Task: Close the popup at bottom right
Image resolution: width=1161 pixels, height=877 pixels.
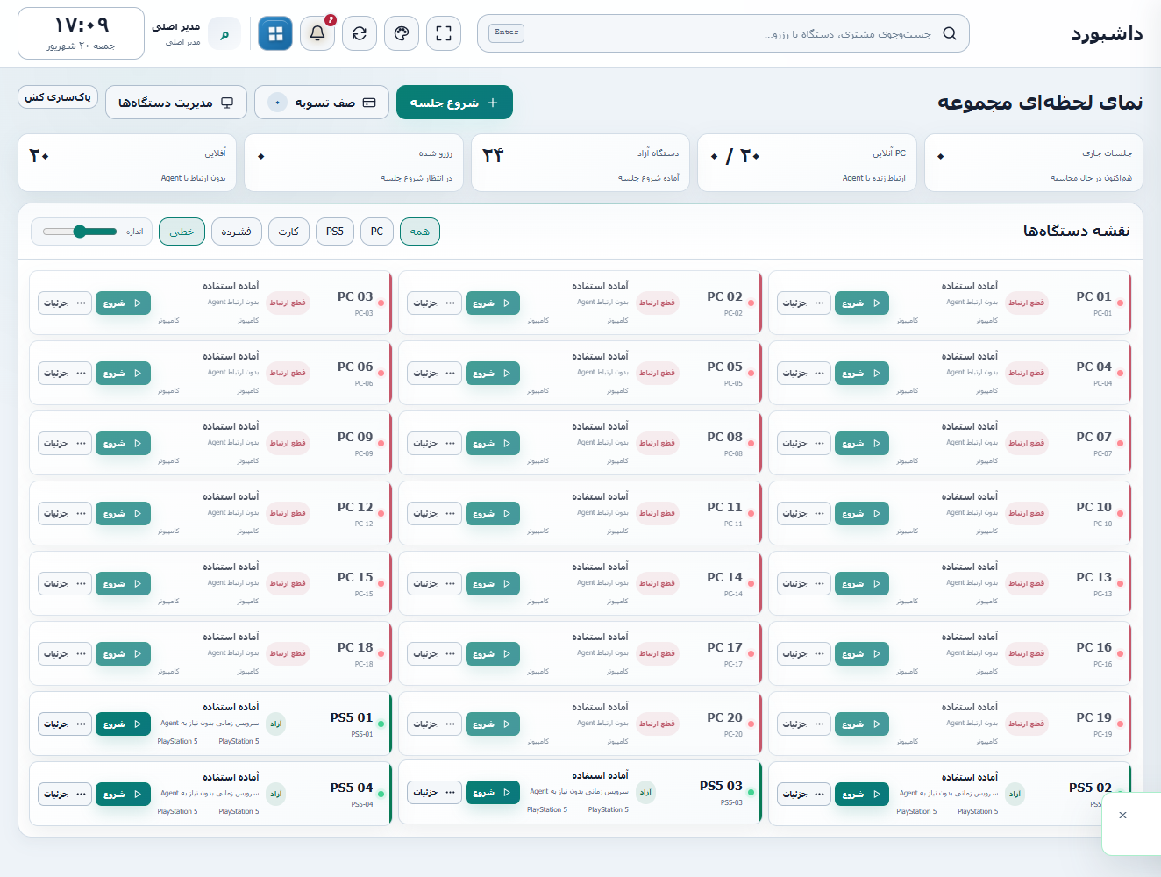Action: point(1122,816)
